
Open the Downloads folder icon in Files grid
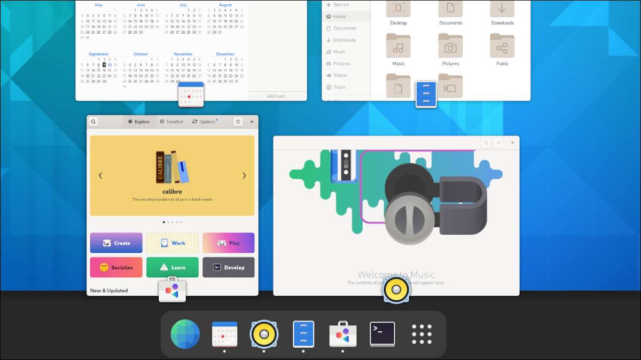[502, 9]
